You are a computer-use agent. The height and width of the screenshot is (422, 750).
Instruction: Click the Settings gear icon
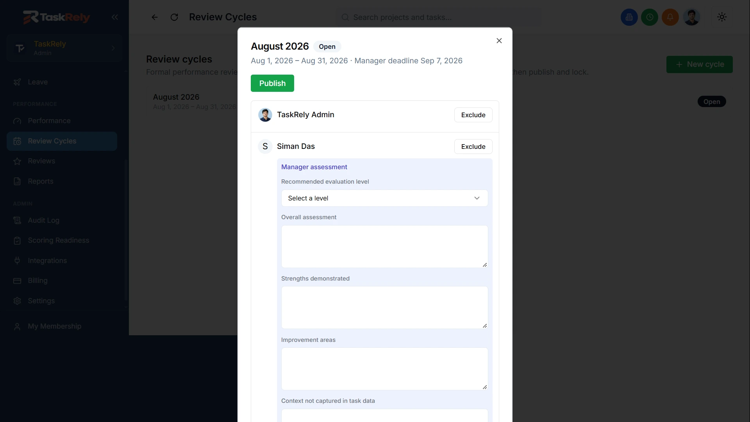pyautogui.click(x=17, y=301)
